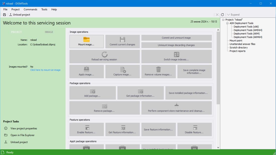Image resolution: width=276 pixels, height=155 pixels.
Task: Select the Remove volume images operation
Action: (158, 71)
